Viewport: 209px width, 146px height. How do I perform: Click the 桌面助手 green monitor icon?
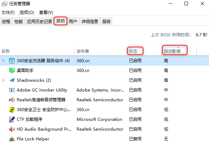(12, 71)
